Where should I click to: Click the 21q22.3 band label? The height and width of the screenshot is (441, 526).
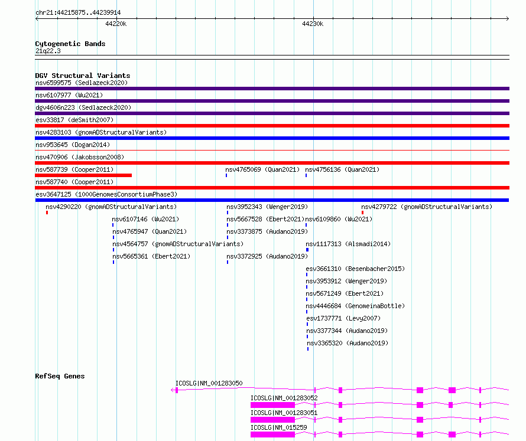pyautogui.click(x=48, y=51)
